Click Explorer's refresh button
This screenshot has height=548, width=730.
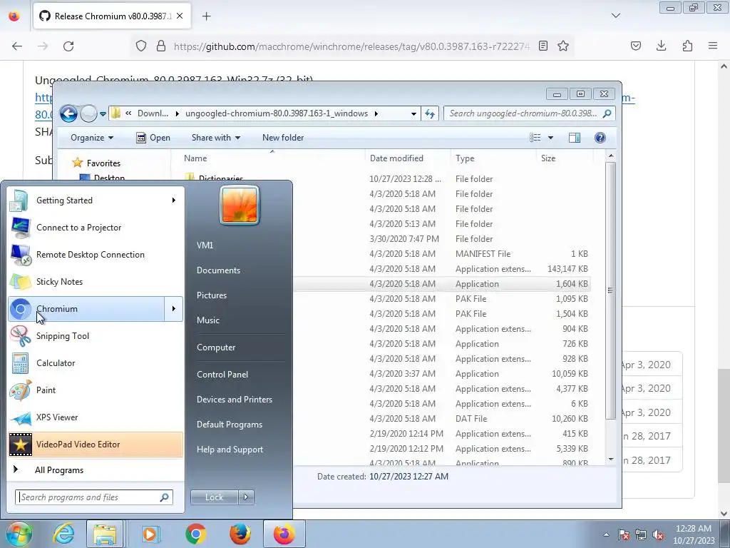coord(430,113)
